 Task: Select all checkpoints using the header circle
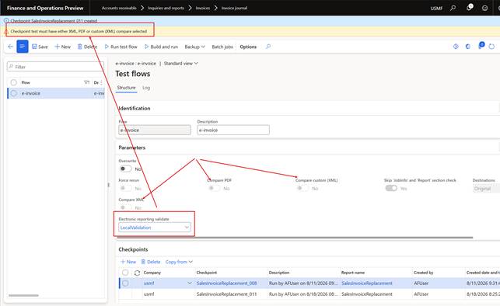coord(125,273)
